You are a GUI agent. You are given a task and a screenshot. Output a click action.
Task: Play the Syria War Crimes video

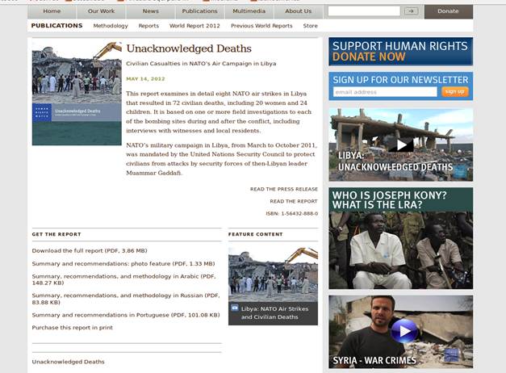coord(404,331)
